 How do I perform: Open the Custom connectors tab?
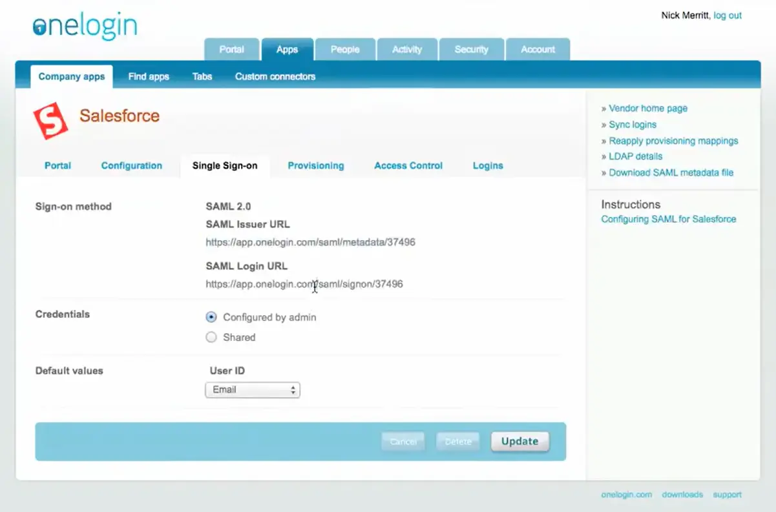pos(275,76)
